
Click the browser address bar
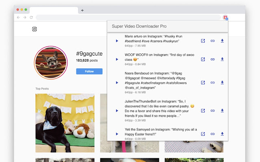point(128,17)
